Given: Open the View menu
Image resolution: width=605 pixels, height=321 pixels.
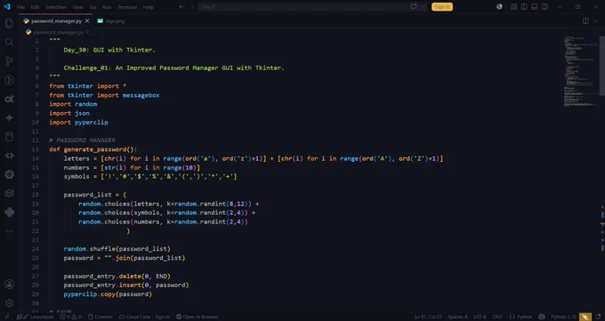Looking at the screenshot, I should point(77,7).
